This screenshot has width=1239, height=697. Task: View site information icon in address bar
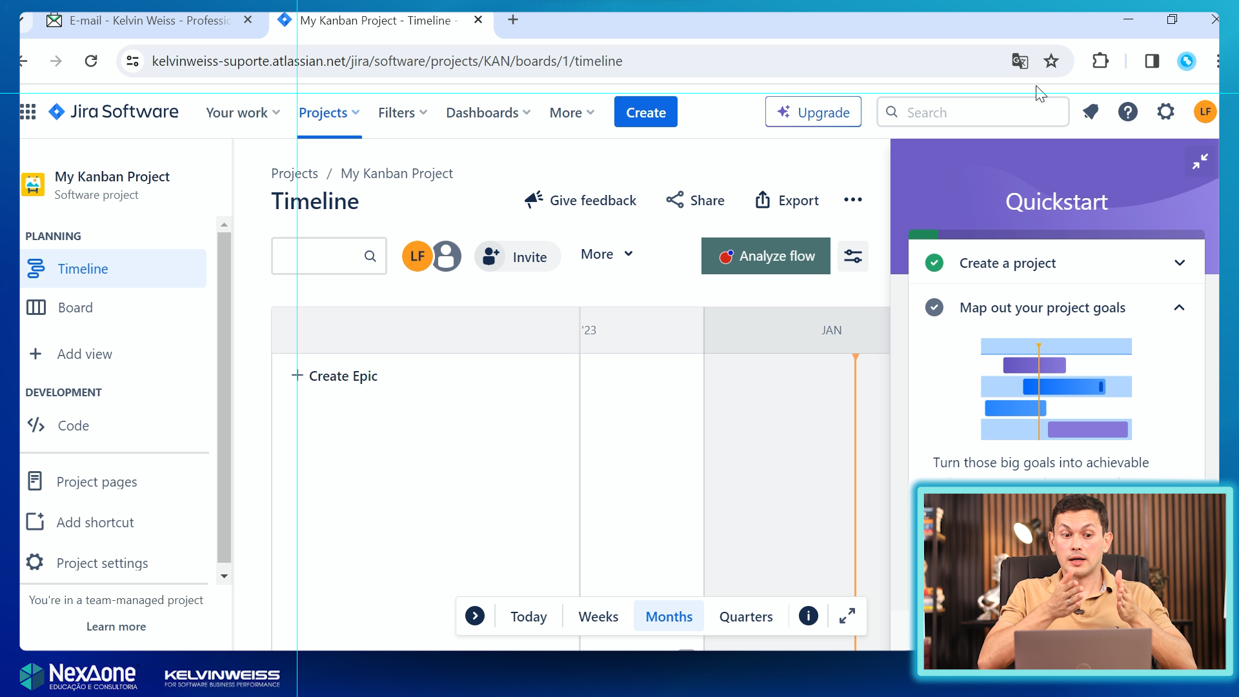coord(132,61)
